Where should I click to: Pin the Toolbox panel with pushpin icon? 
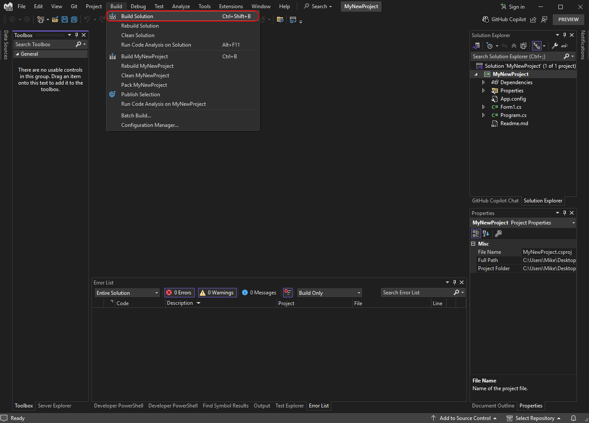click(76, 35)
